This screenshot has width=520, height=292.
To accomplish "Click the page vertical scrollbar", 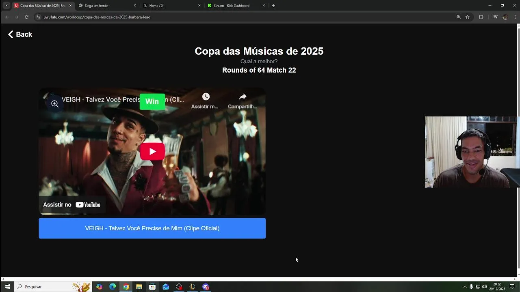I will click(518, 149).
